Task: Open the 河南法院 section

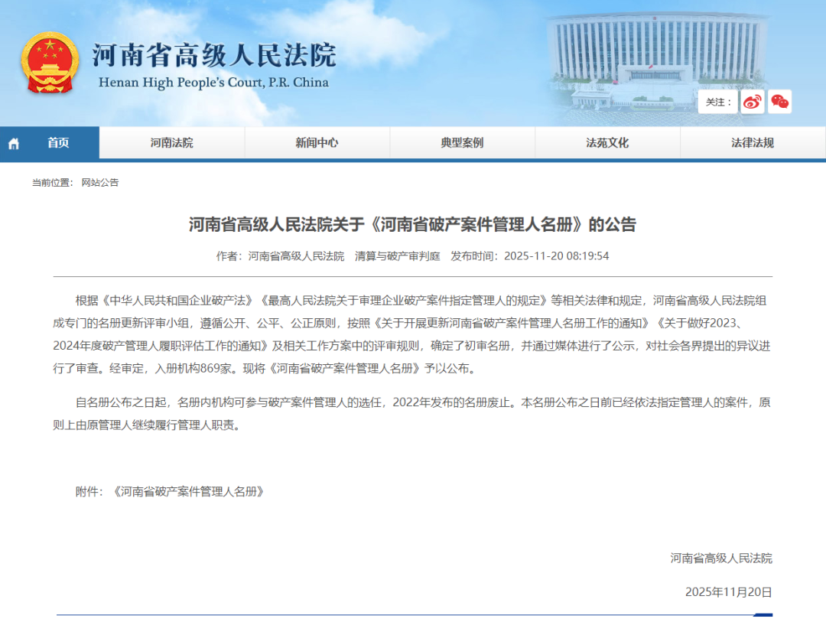Action: coord(171,142)
